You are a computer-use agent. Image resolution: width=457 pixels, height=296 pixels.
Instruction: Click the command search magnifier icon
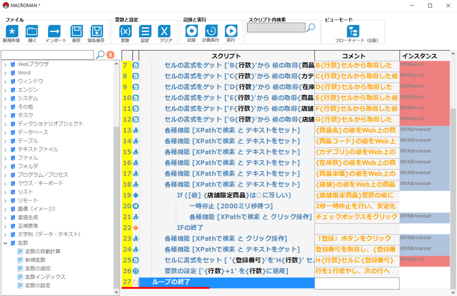(x=101, y=54)
